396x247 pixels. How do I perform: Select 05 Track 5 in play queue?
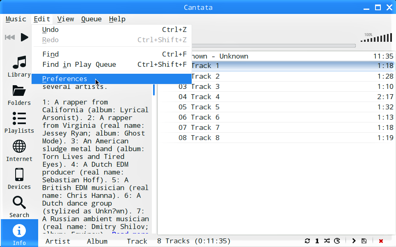(x=277, y=107)
